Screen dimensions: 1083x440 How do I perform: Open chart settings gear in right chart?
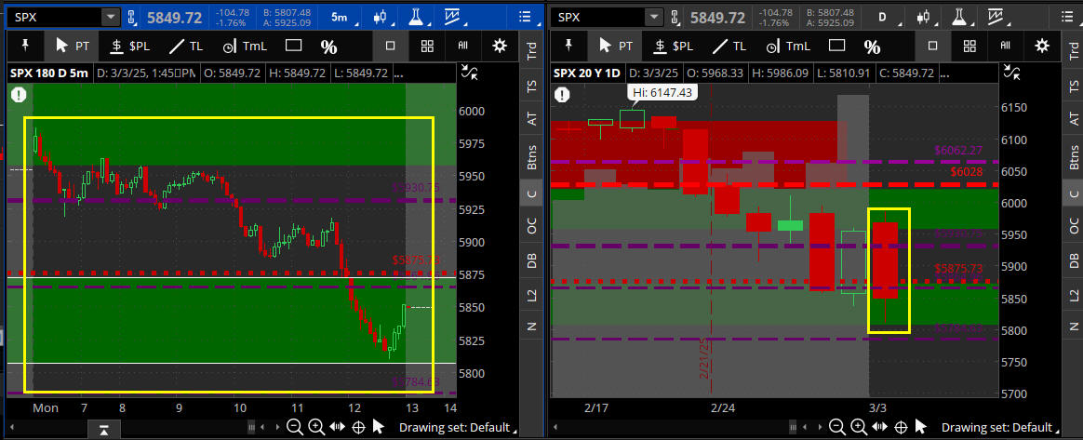tap(1042, 46)
